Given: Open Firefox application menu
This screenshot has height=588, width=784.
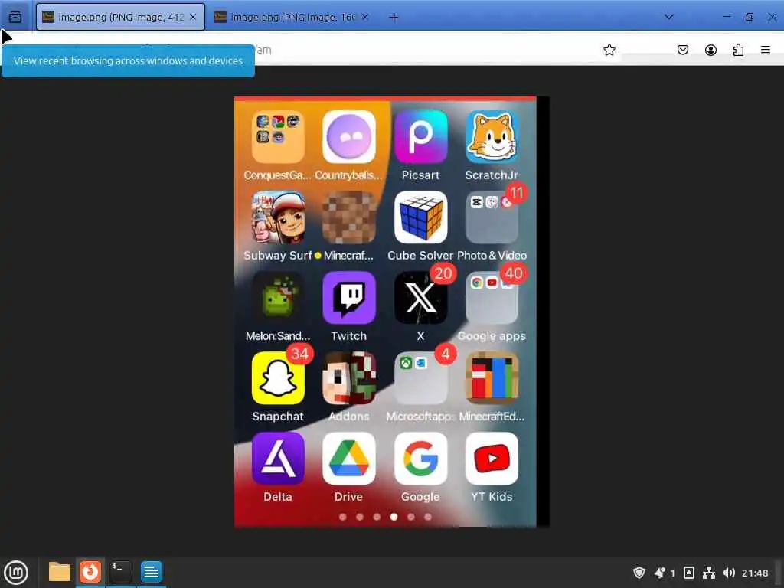Looking at the screenshot, I should click(765, 50).
